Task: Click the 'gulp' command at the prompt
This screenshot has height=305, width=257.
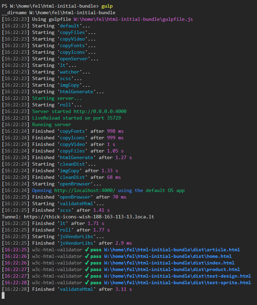Action: tap(107, 6)
